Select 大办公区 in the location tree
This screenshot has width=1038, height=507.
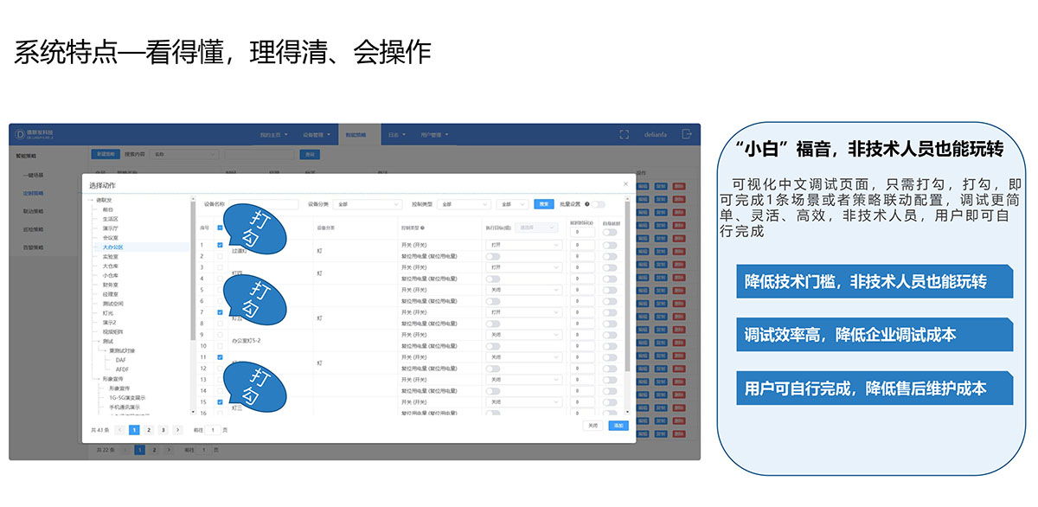[112, 247]
